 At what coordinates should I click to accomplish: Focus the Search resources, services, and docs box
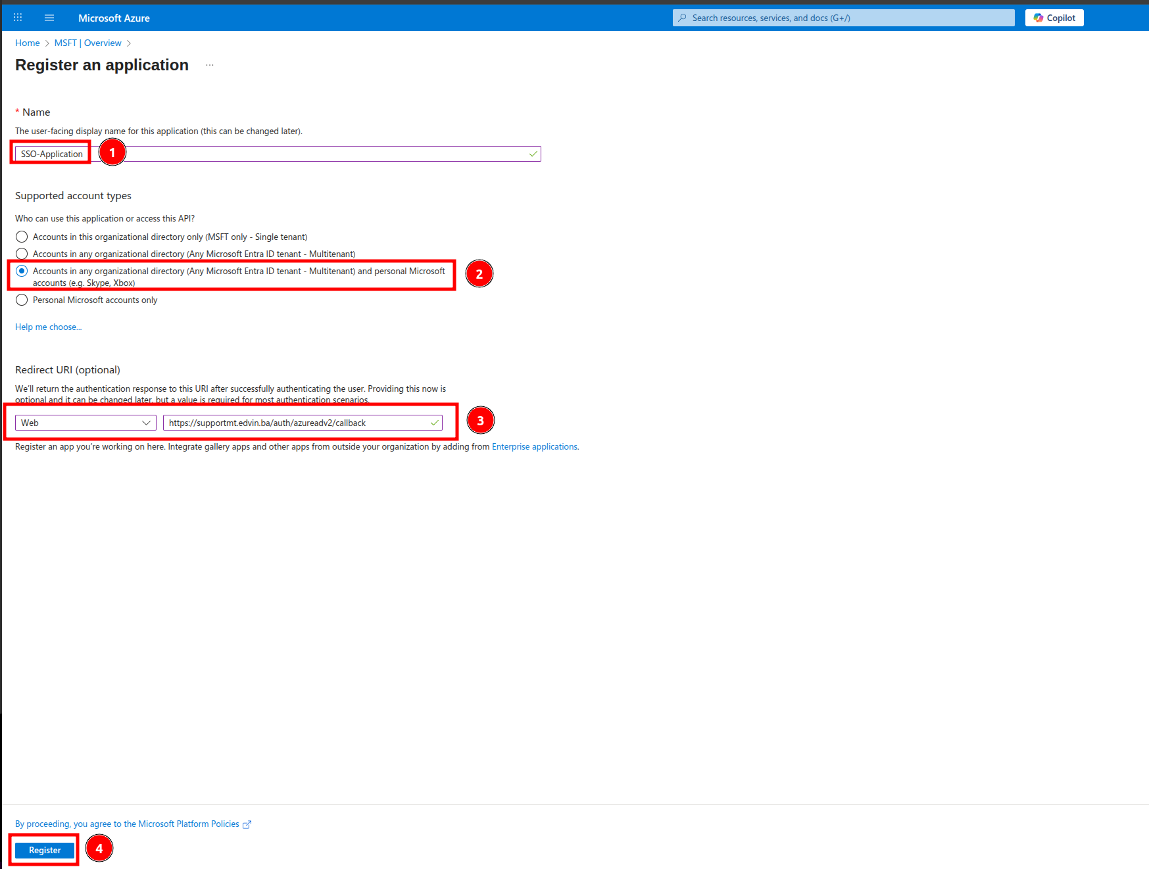pos(843,18)
